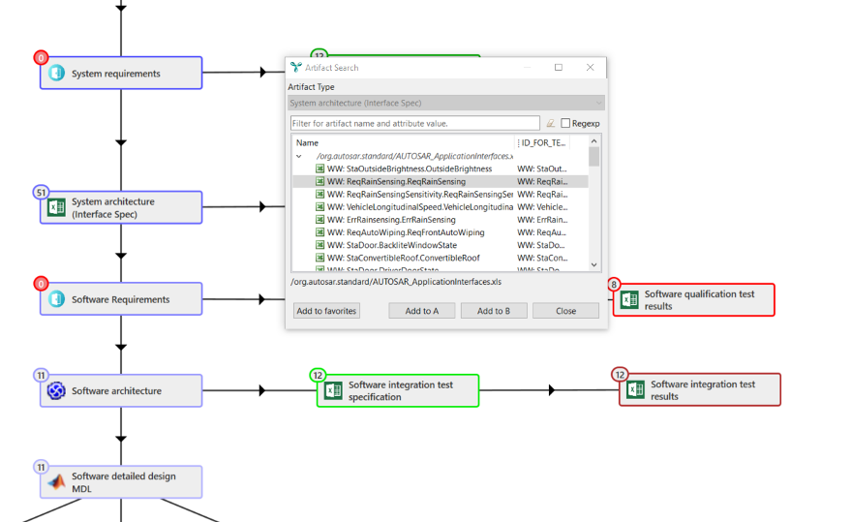Select the WW: ErrRainsensing.ErrRainSensing row
The height and width of the screenshot is (522, 852).
(386, 220)
